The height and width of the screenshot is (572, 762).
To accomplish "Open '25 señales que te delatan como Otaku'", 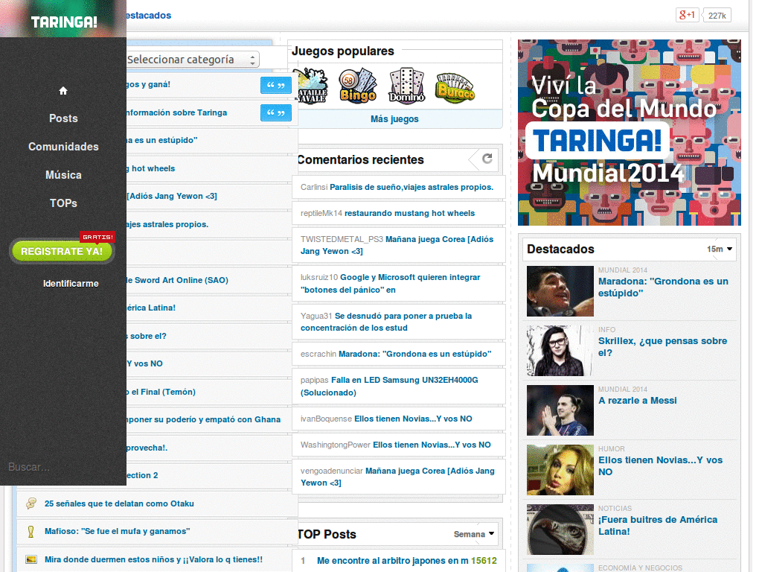I will coord(119,504).
